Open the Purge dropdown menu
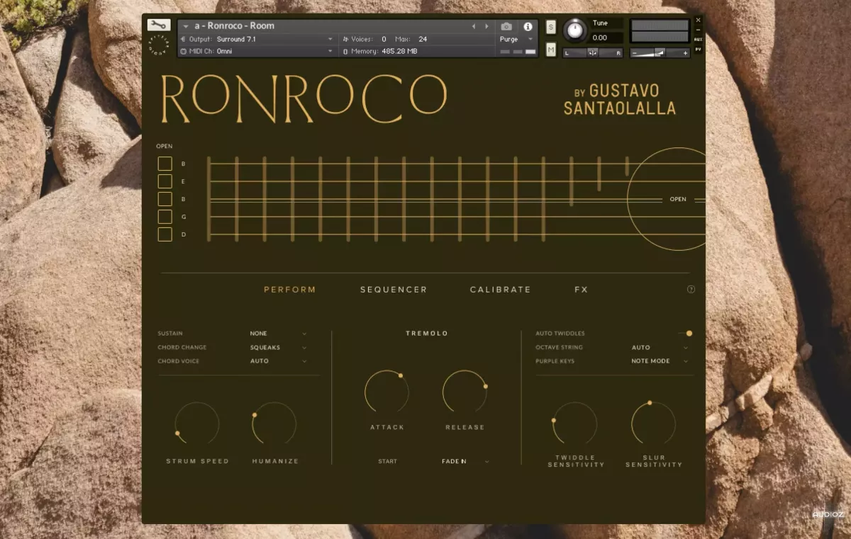The width and height of the screenshot is (851, 539). [517, 40]
